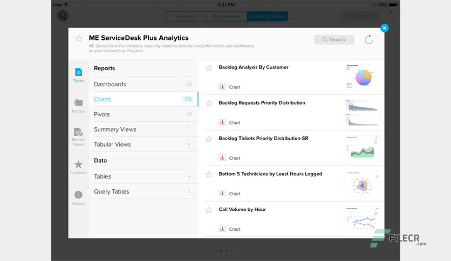Open Backlog Tickets Priority Distribution-SR title

[x=263, y=138]
